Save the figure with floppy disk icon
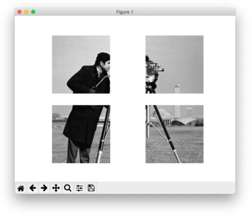Screen dimensions: 252x216 tap(91, 188)
